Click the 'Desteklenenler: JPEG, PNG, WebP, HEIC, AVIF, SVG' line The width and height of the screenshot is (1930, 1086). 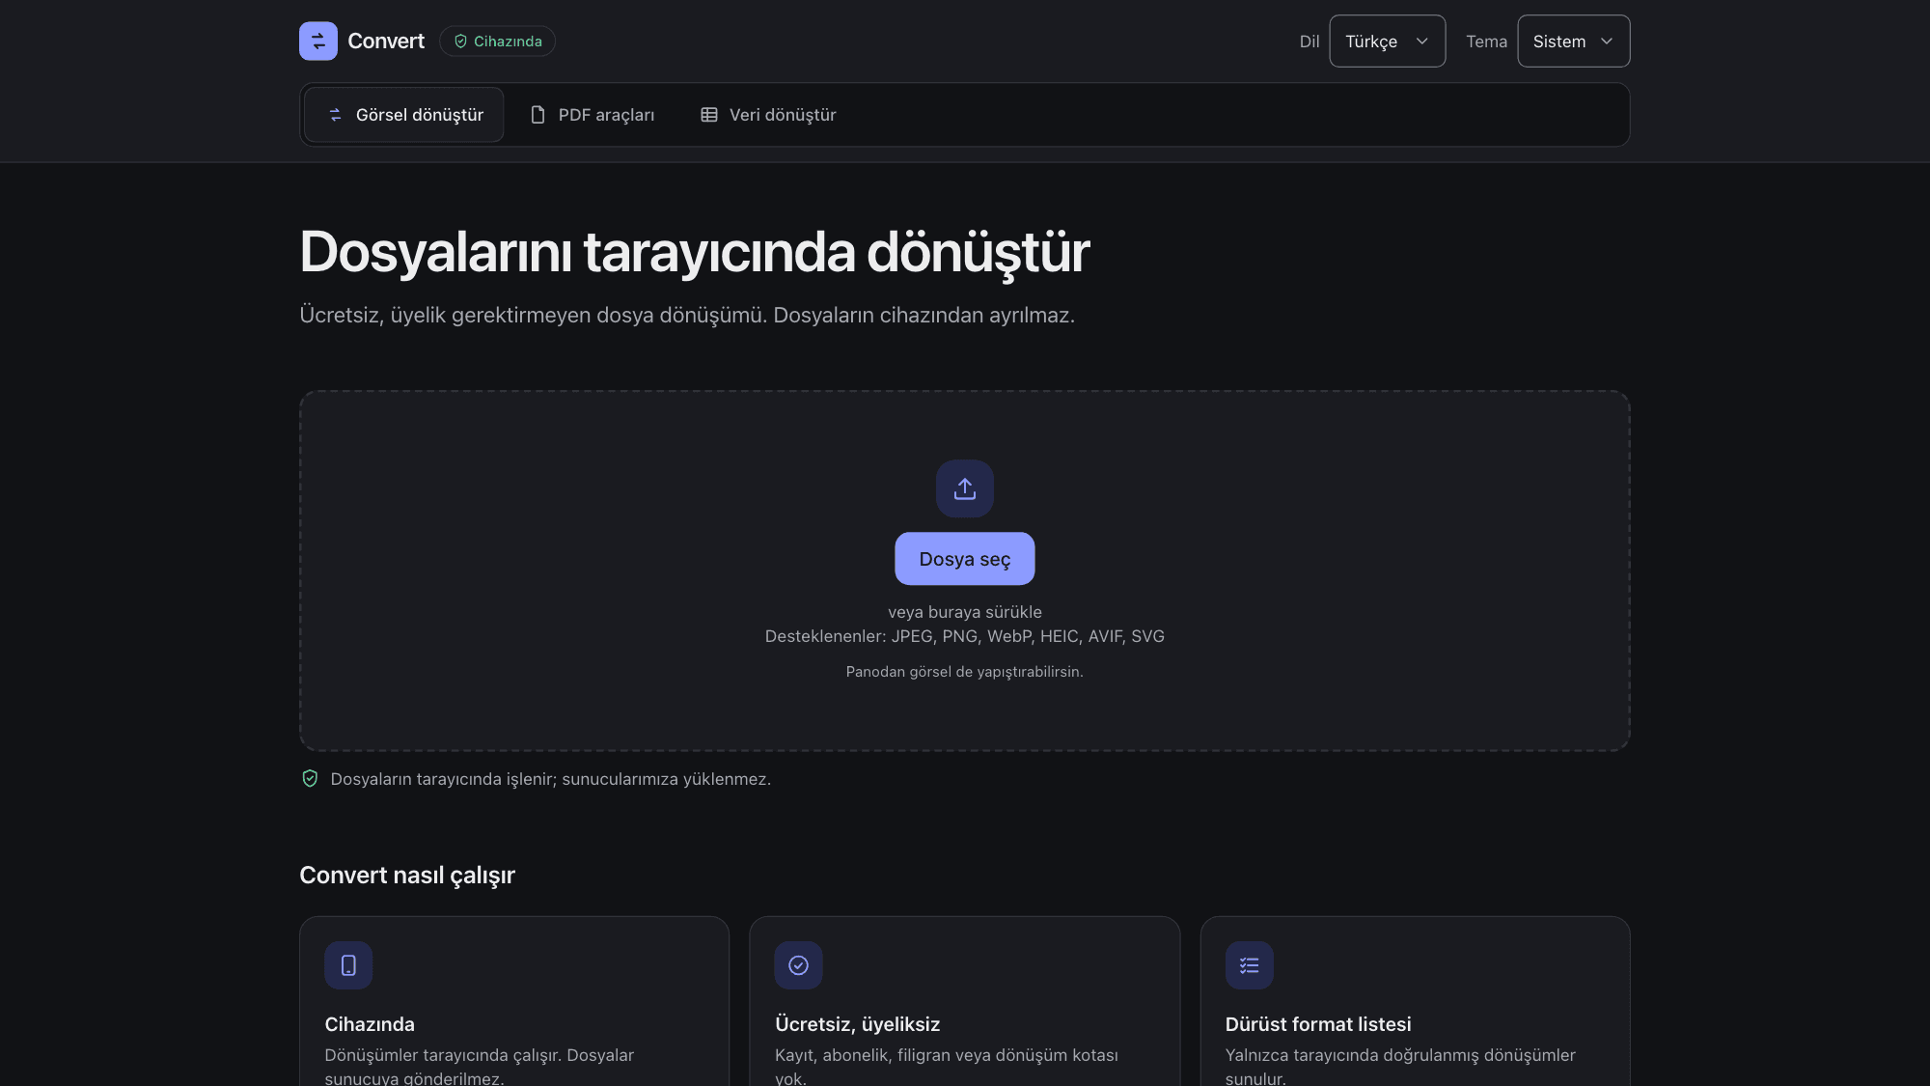click(x=964, y=636)
